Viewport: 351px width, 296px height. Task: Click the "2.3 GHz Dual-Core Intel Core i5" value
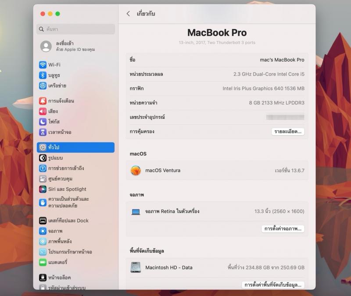[x=269, y=74]
